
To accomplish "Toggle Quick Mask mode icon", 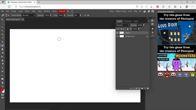I will pyautogui.click(x=2, y=95).
